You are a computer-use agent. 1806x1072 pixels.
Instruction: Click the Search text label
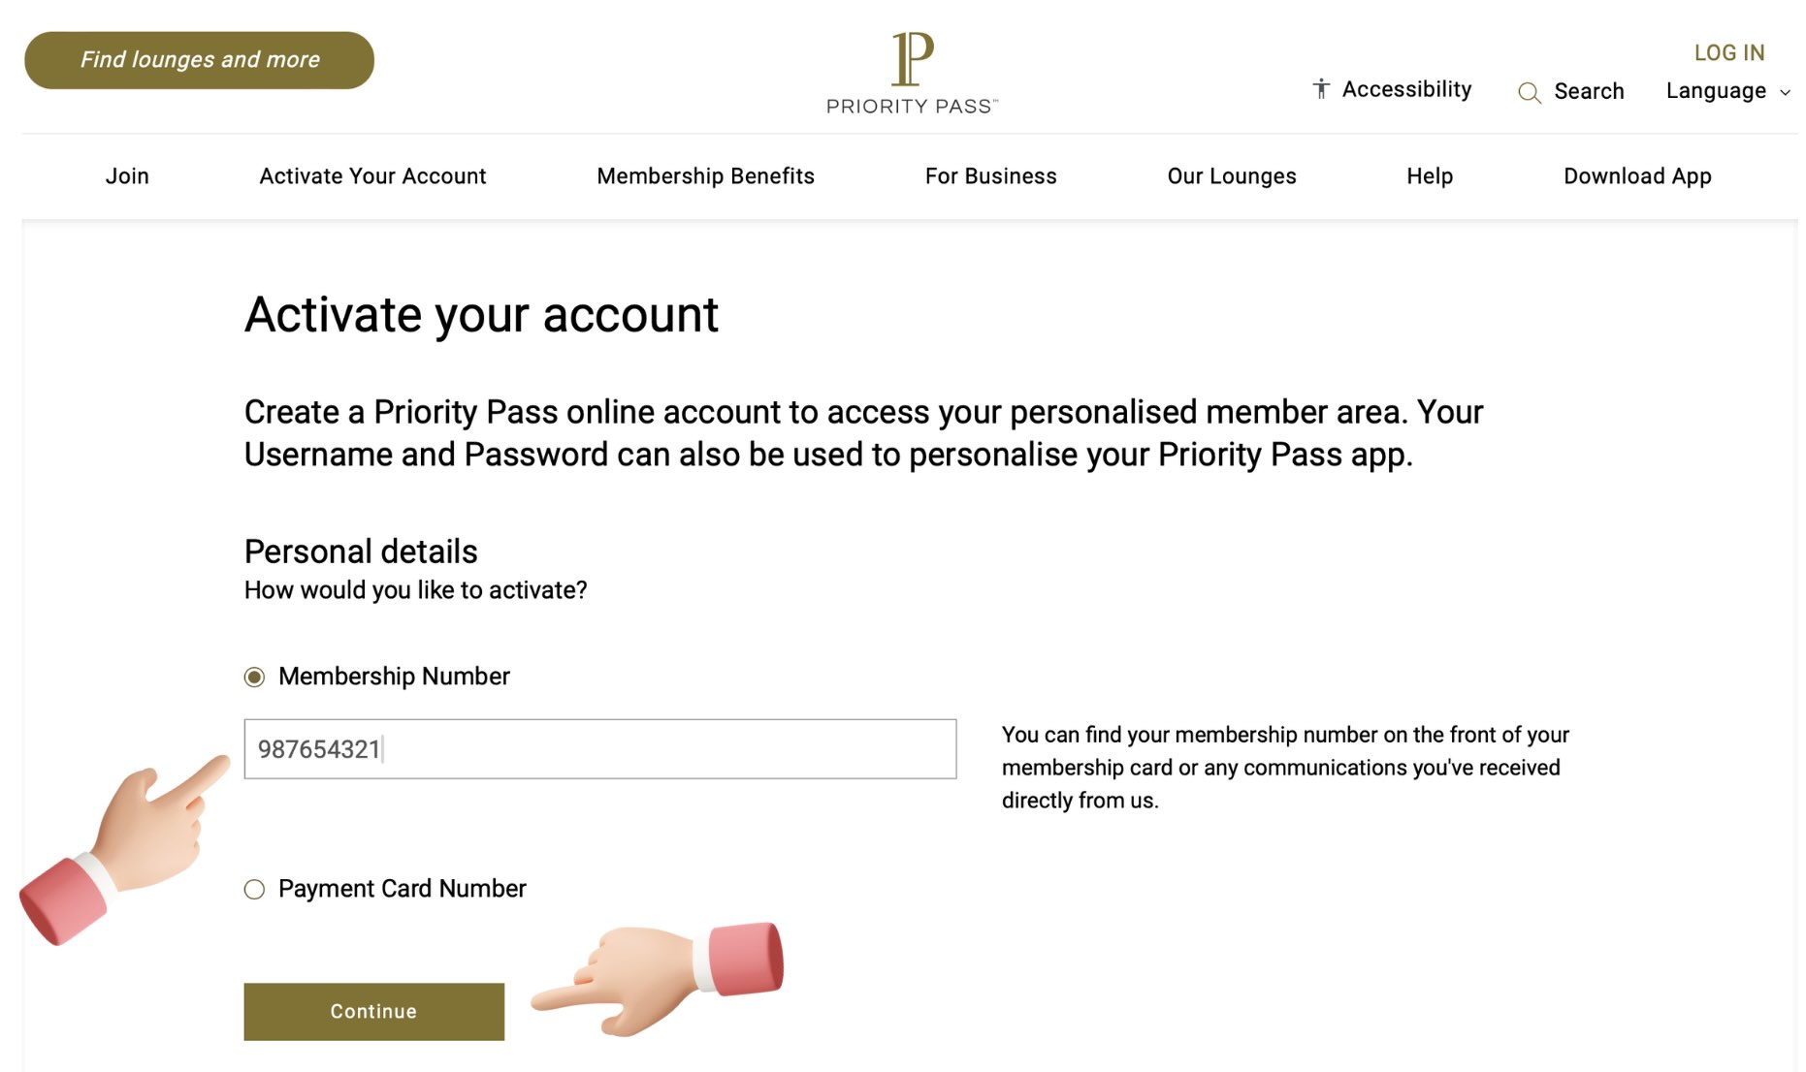1588,91
